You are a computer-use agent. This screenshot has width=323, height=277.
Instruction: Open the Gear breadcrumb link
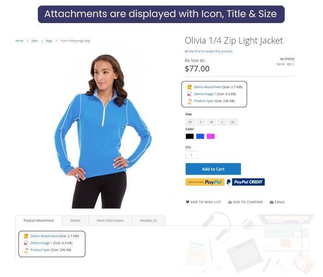35,41
